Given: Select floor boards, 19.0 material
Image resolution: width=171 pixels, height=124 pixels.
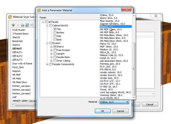Looking at the screenshot, I should 116,21.
